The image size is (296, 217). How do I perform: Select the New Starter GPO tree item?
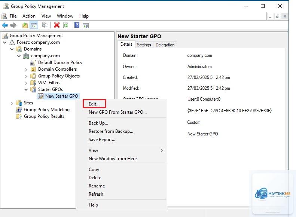coord(61,96)
